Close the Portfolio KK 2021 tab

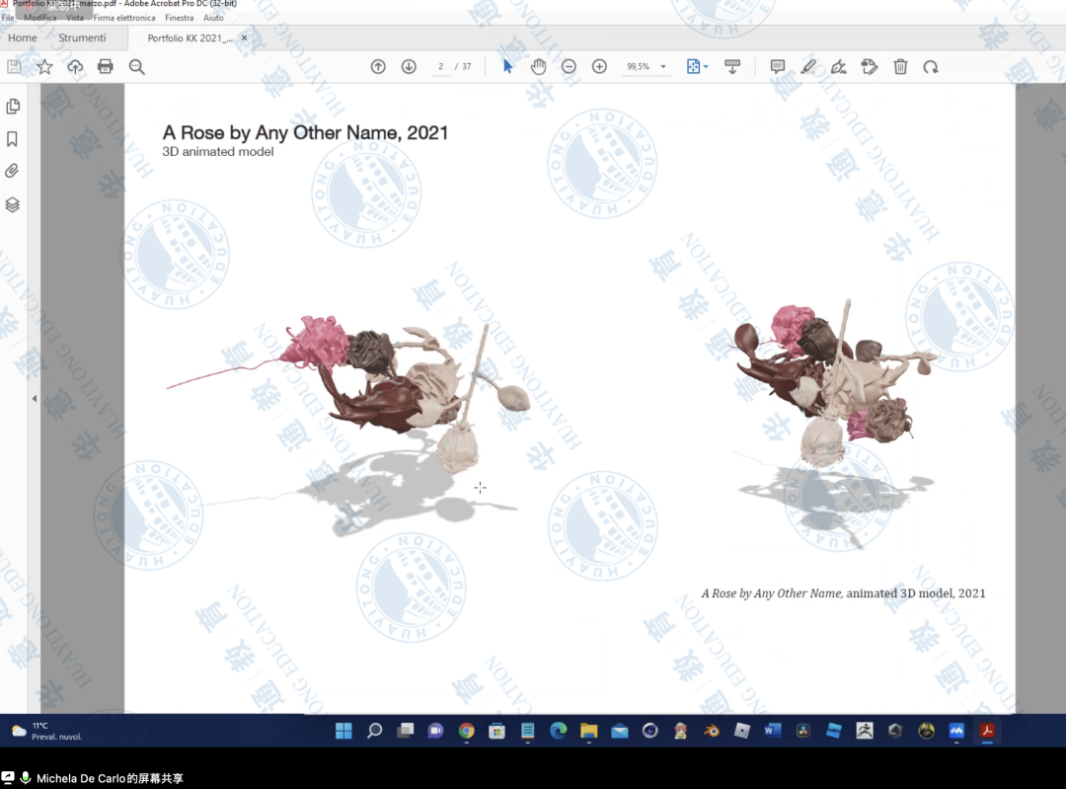[x=244, y=39]
